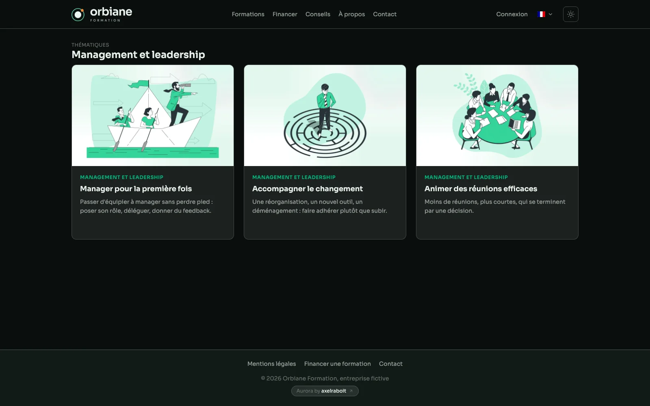Open Mentions légales in the footer

[272, 364]
